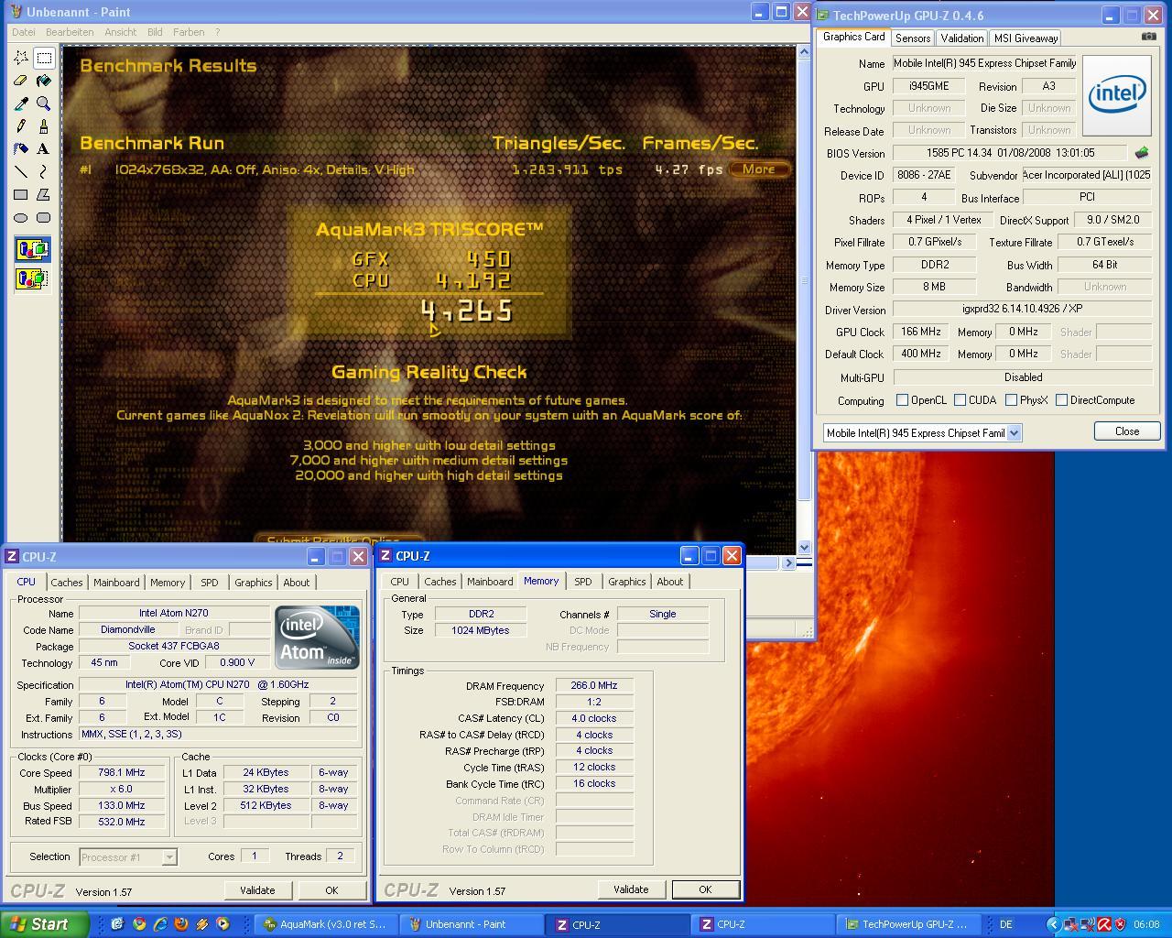Activate the Magnifier tool in Paint

coord(43,104)
